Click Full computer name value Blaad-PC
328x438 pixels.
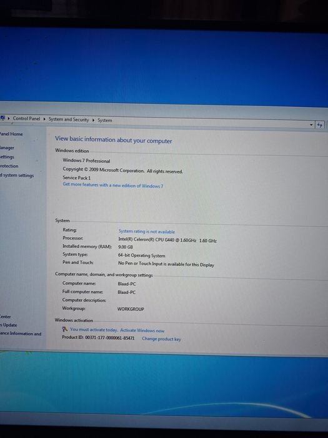pyautogui.click(x=127, y=292)
